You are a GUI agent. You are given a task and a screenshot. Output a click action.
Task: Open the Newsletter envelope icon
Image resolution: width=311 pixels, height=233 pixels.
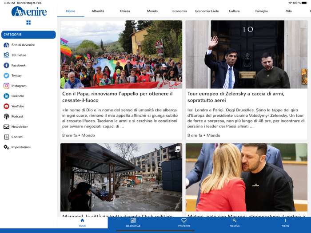tap(6, 126)
